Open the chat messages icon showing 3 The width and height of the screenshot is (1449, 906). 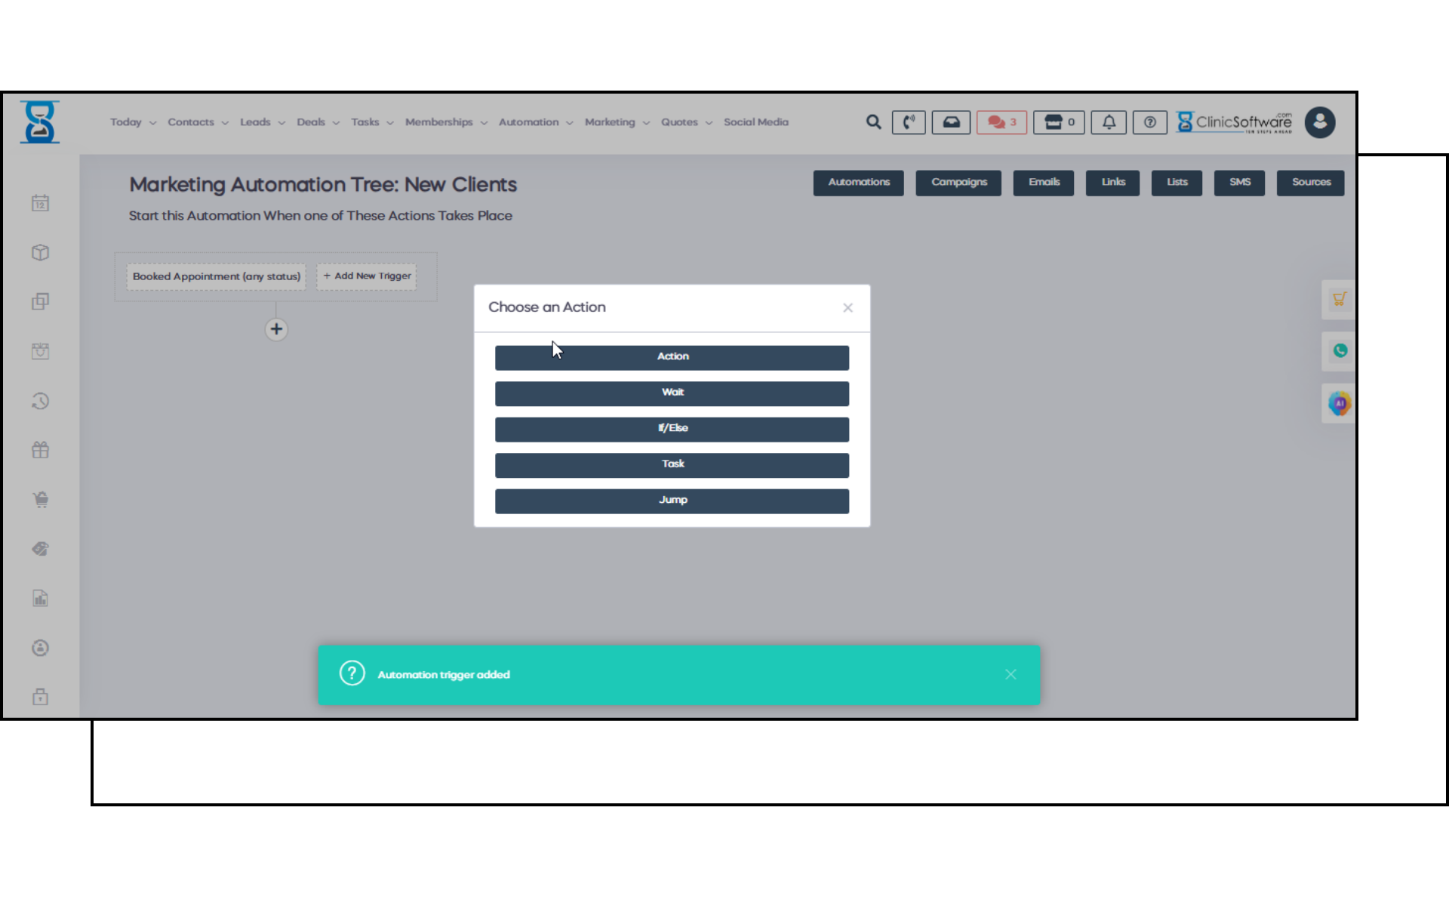pyautogui.click(x=1001, y=122)
